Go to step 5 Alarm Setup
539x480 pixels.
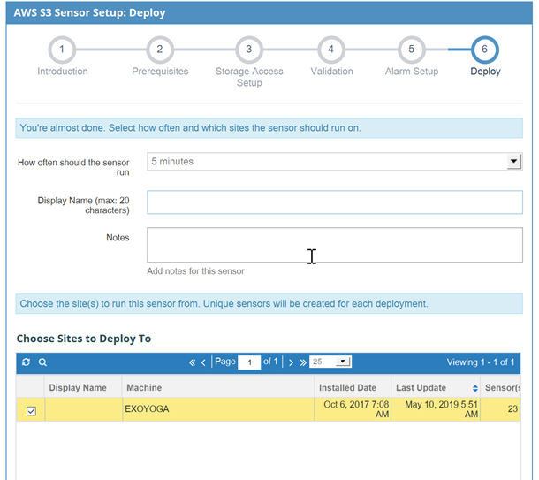(412, 50)
